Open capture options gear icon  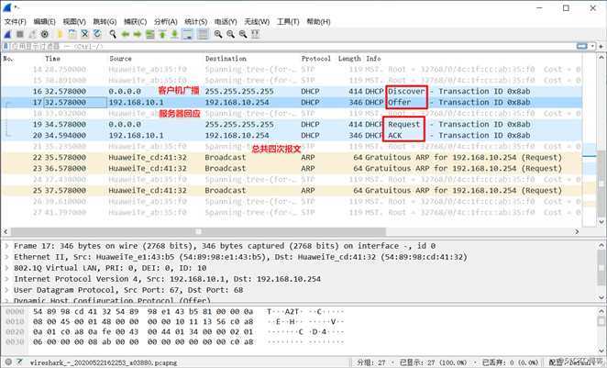45,35
